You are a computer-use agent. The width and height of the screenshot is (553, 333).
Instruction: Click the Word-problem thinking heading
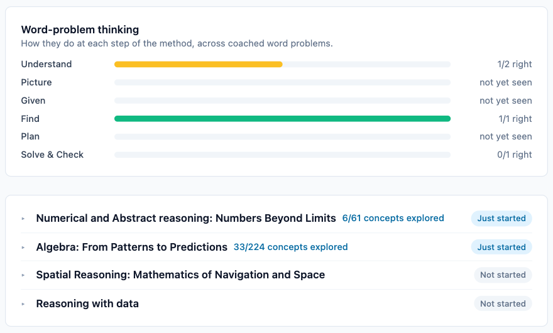click(x=80, y=30)
